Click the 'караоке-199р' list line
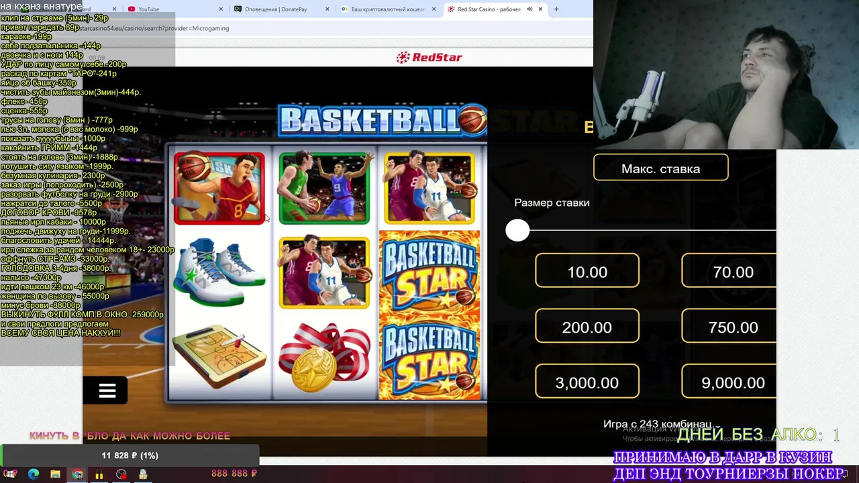859x483 pixels. [x=26, y=37]
